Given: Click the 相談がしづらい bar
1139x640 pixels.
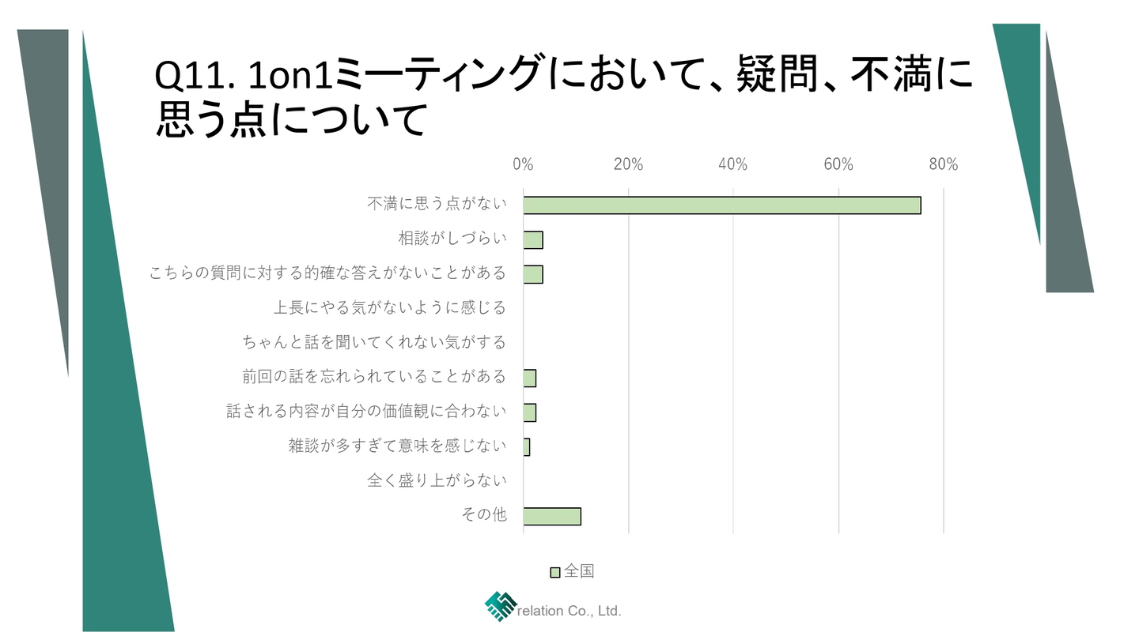Looking at the screenshot, I should (x=533, y=239).
